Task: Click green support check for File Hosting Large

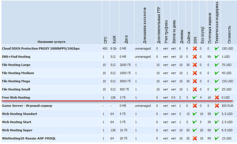Action: [217, 65]
